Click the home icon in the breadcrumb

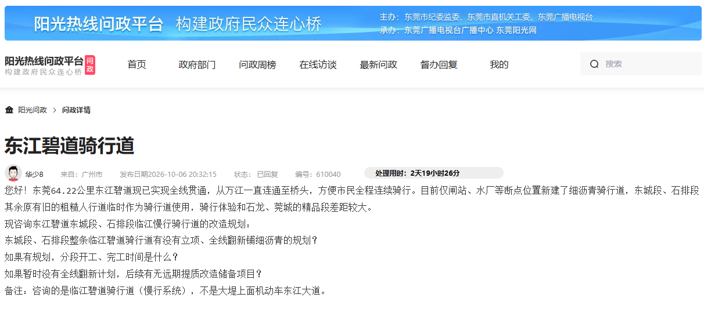coord(9,110)
